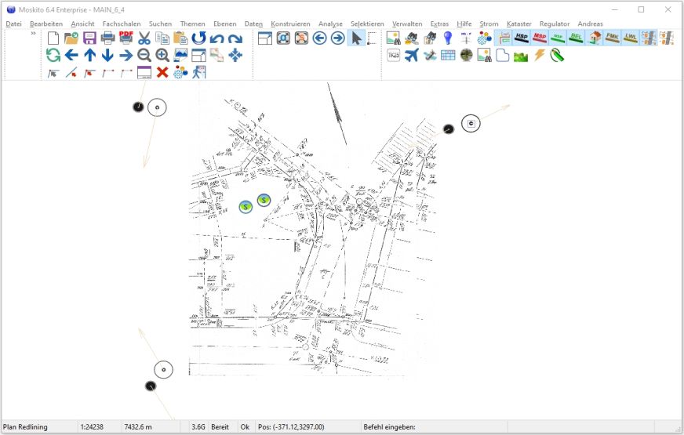Click the blue left arrow pan button
The height and width of the screenshot is (435, 684).
71,55
